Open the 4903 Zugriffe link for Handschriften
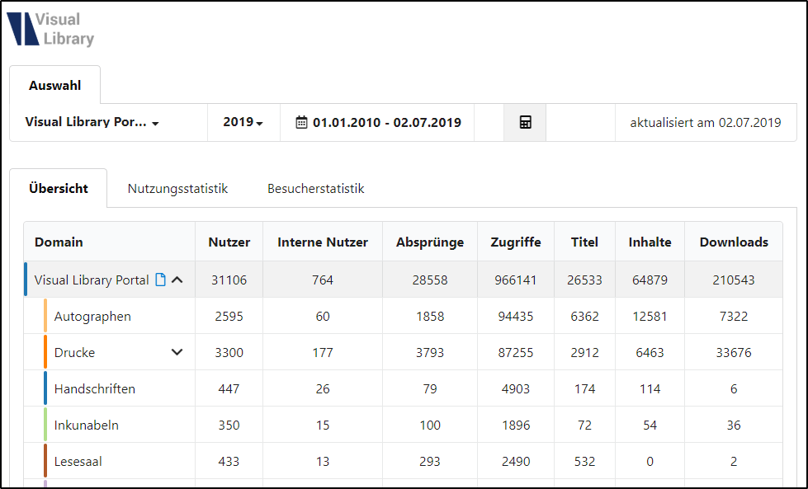This screenshot has width=808, height=489. coord(515,388)
